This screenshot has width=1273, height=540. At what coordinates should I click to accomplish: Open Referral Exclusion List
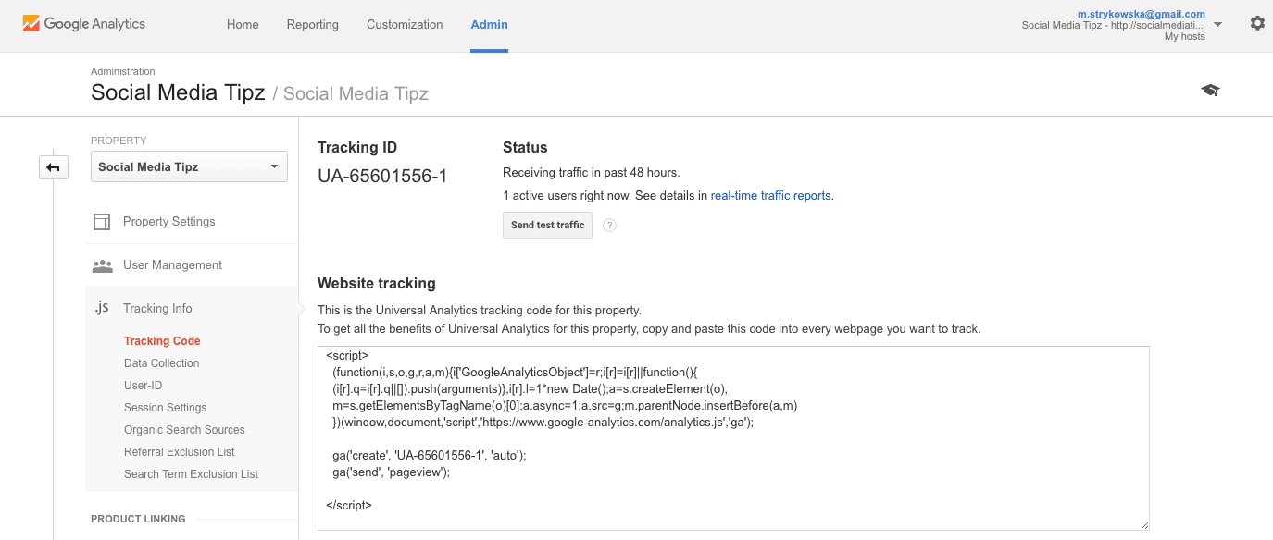click(180, 452)
